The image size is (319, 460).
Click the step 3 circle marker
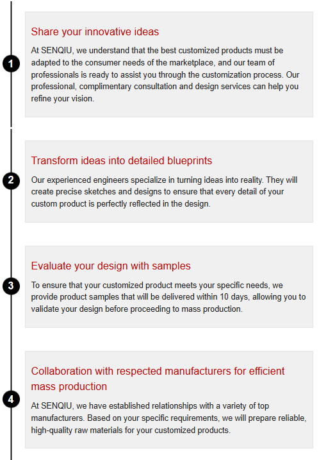[x=11, y=285]
